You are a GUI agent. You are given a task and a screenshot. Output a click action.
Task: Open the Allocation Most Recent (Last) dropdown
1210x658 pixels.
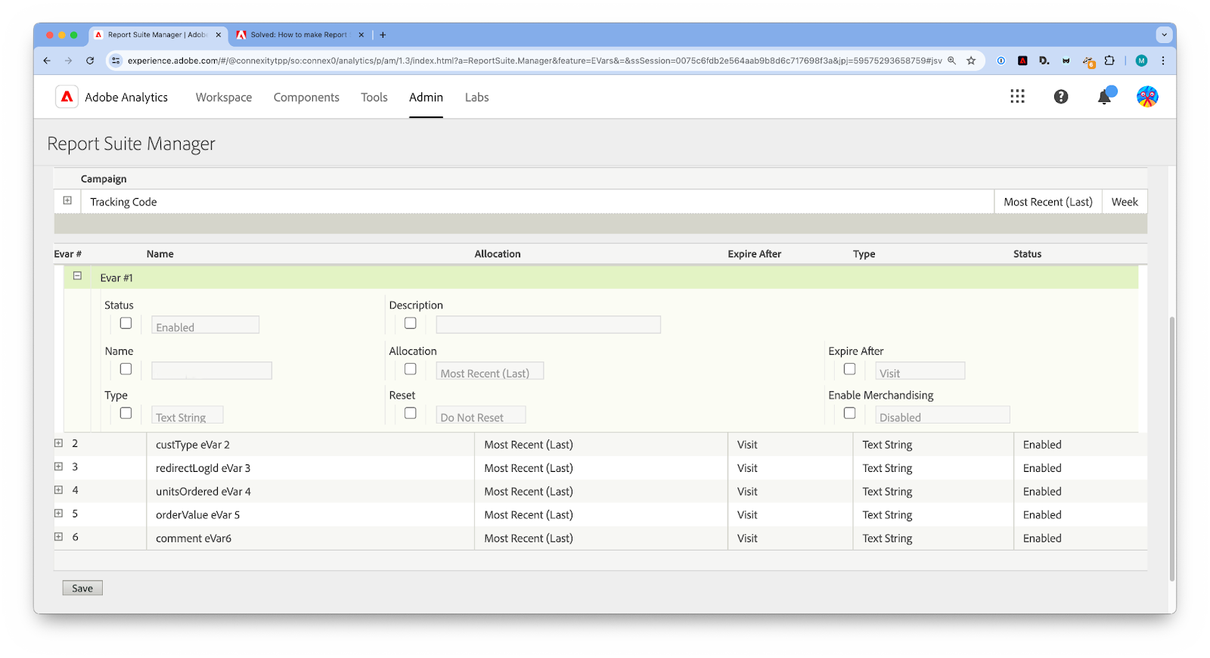coord(489,371)
